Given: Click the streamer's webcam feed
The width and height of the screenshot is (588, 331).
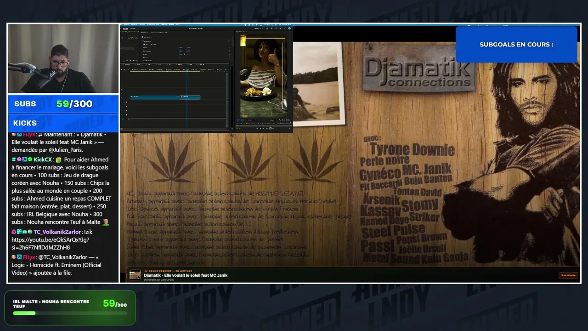Looking at the screenshot, I should [63, 58].
